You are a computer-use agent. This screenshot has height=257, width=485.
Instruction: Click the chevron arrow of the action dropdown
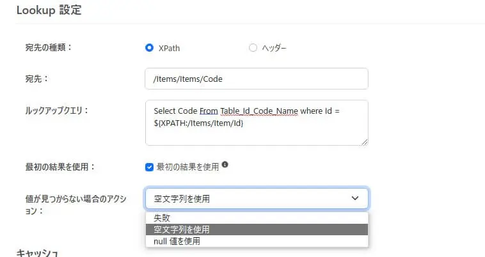[x=355, y=198]
